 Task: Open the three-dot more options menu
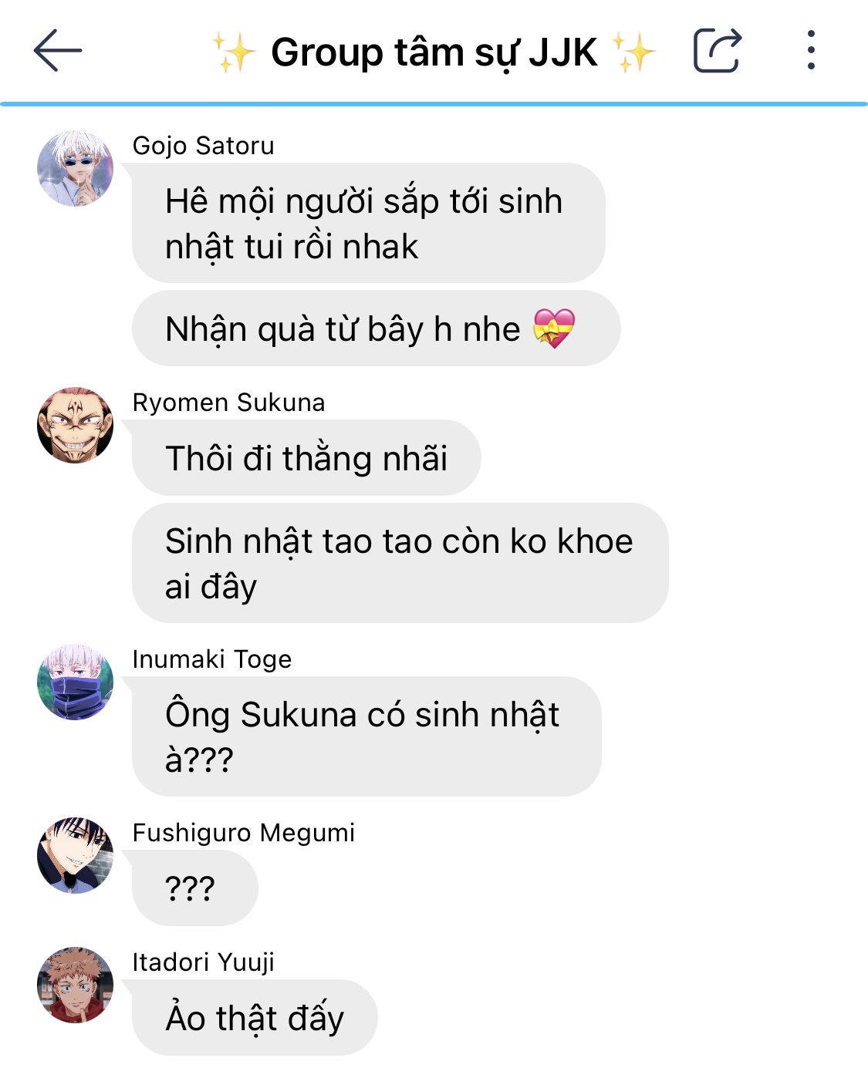[810, 51]
